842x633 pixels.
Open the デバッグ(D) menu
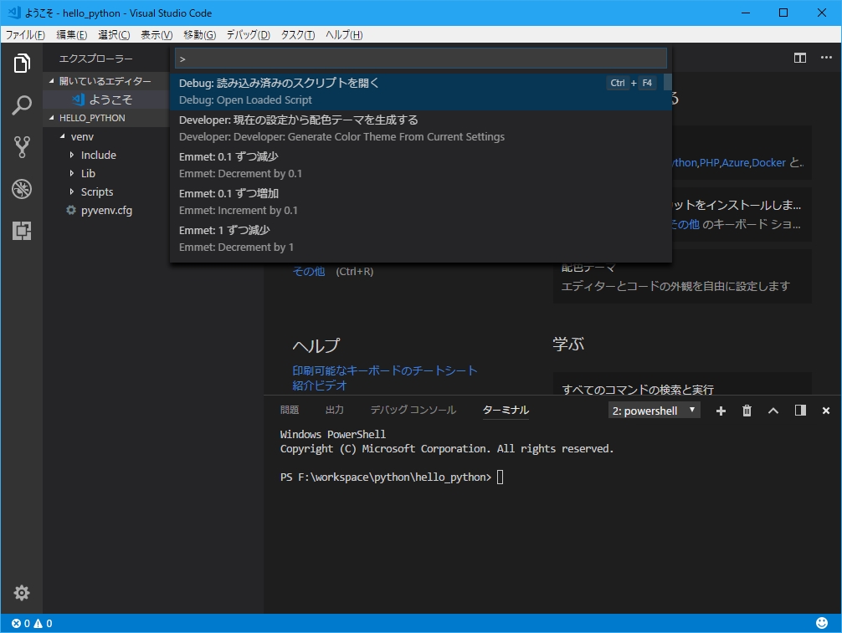pos(248,35)
